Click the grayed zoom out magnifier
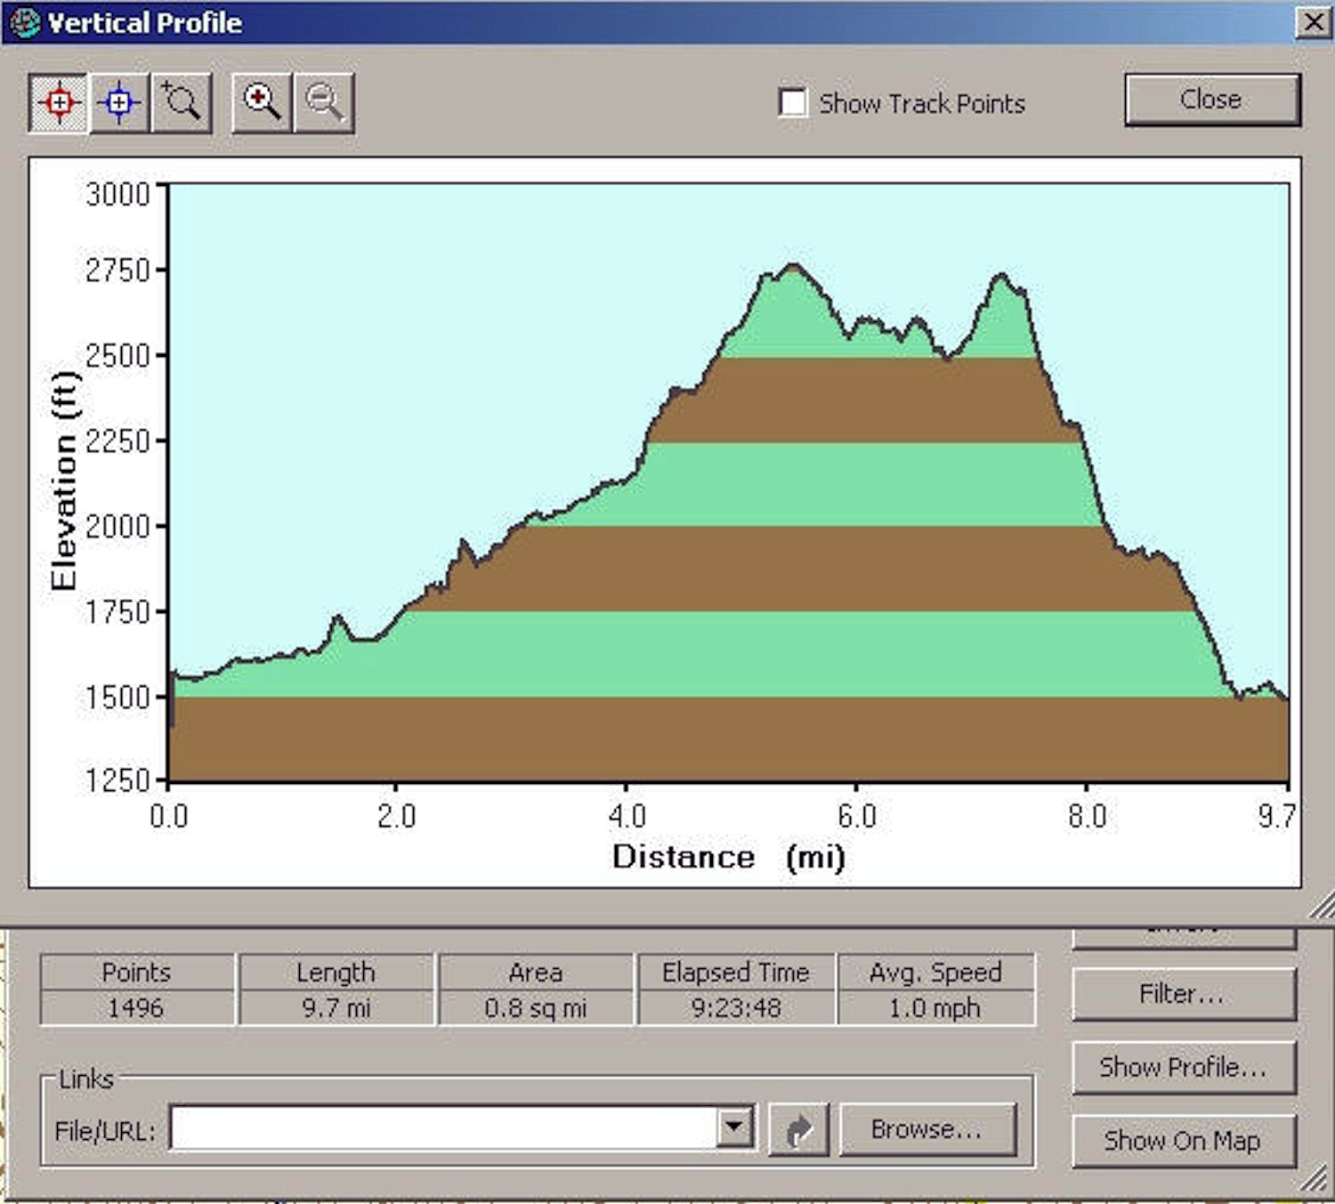The width and height of the screenshot is (1335, 1204). pos(324,103)
